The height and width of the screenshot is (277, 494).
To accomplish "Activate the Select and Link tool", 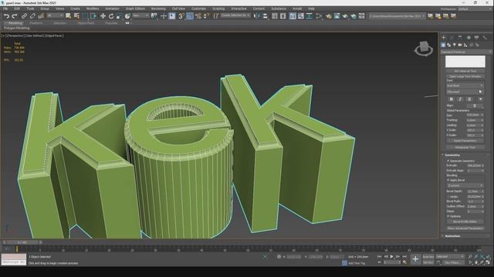I will (24, 16).
